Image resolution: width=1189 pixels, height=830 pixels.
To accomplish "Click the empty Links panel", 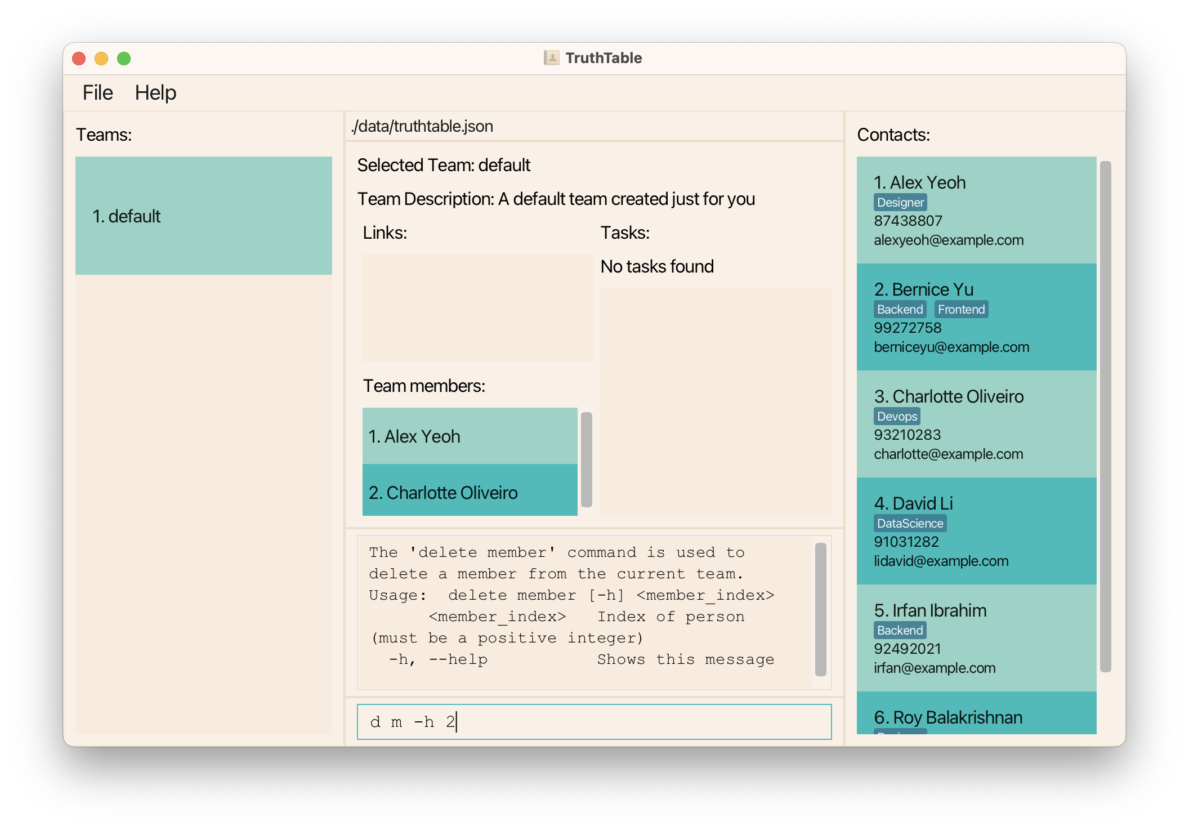I will [x=478, y=308].
